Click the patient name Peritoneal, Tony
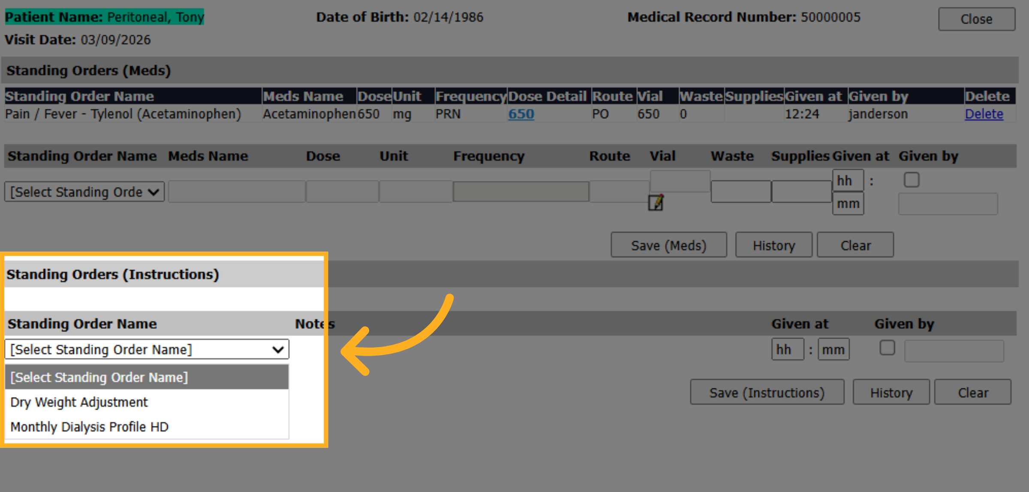The height and width of the screenshot is (492, 1029). 155,17
